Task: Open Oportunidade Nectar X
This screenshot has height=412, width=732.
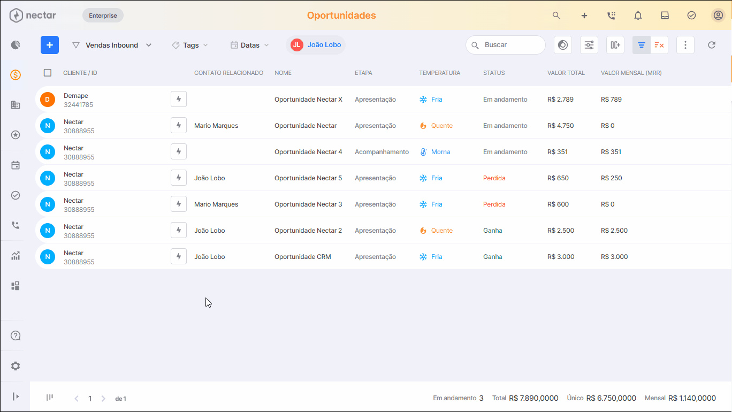Action: [308, 100]
